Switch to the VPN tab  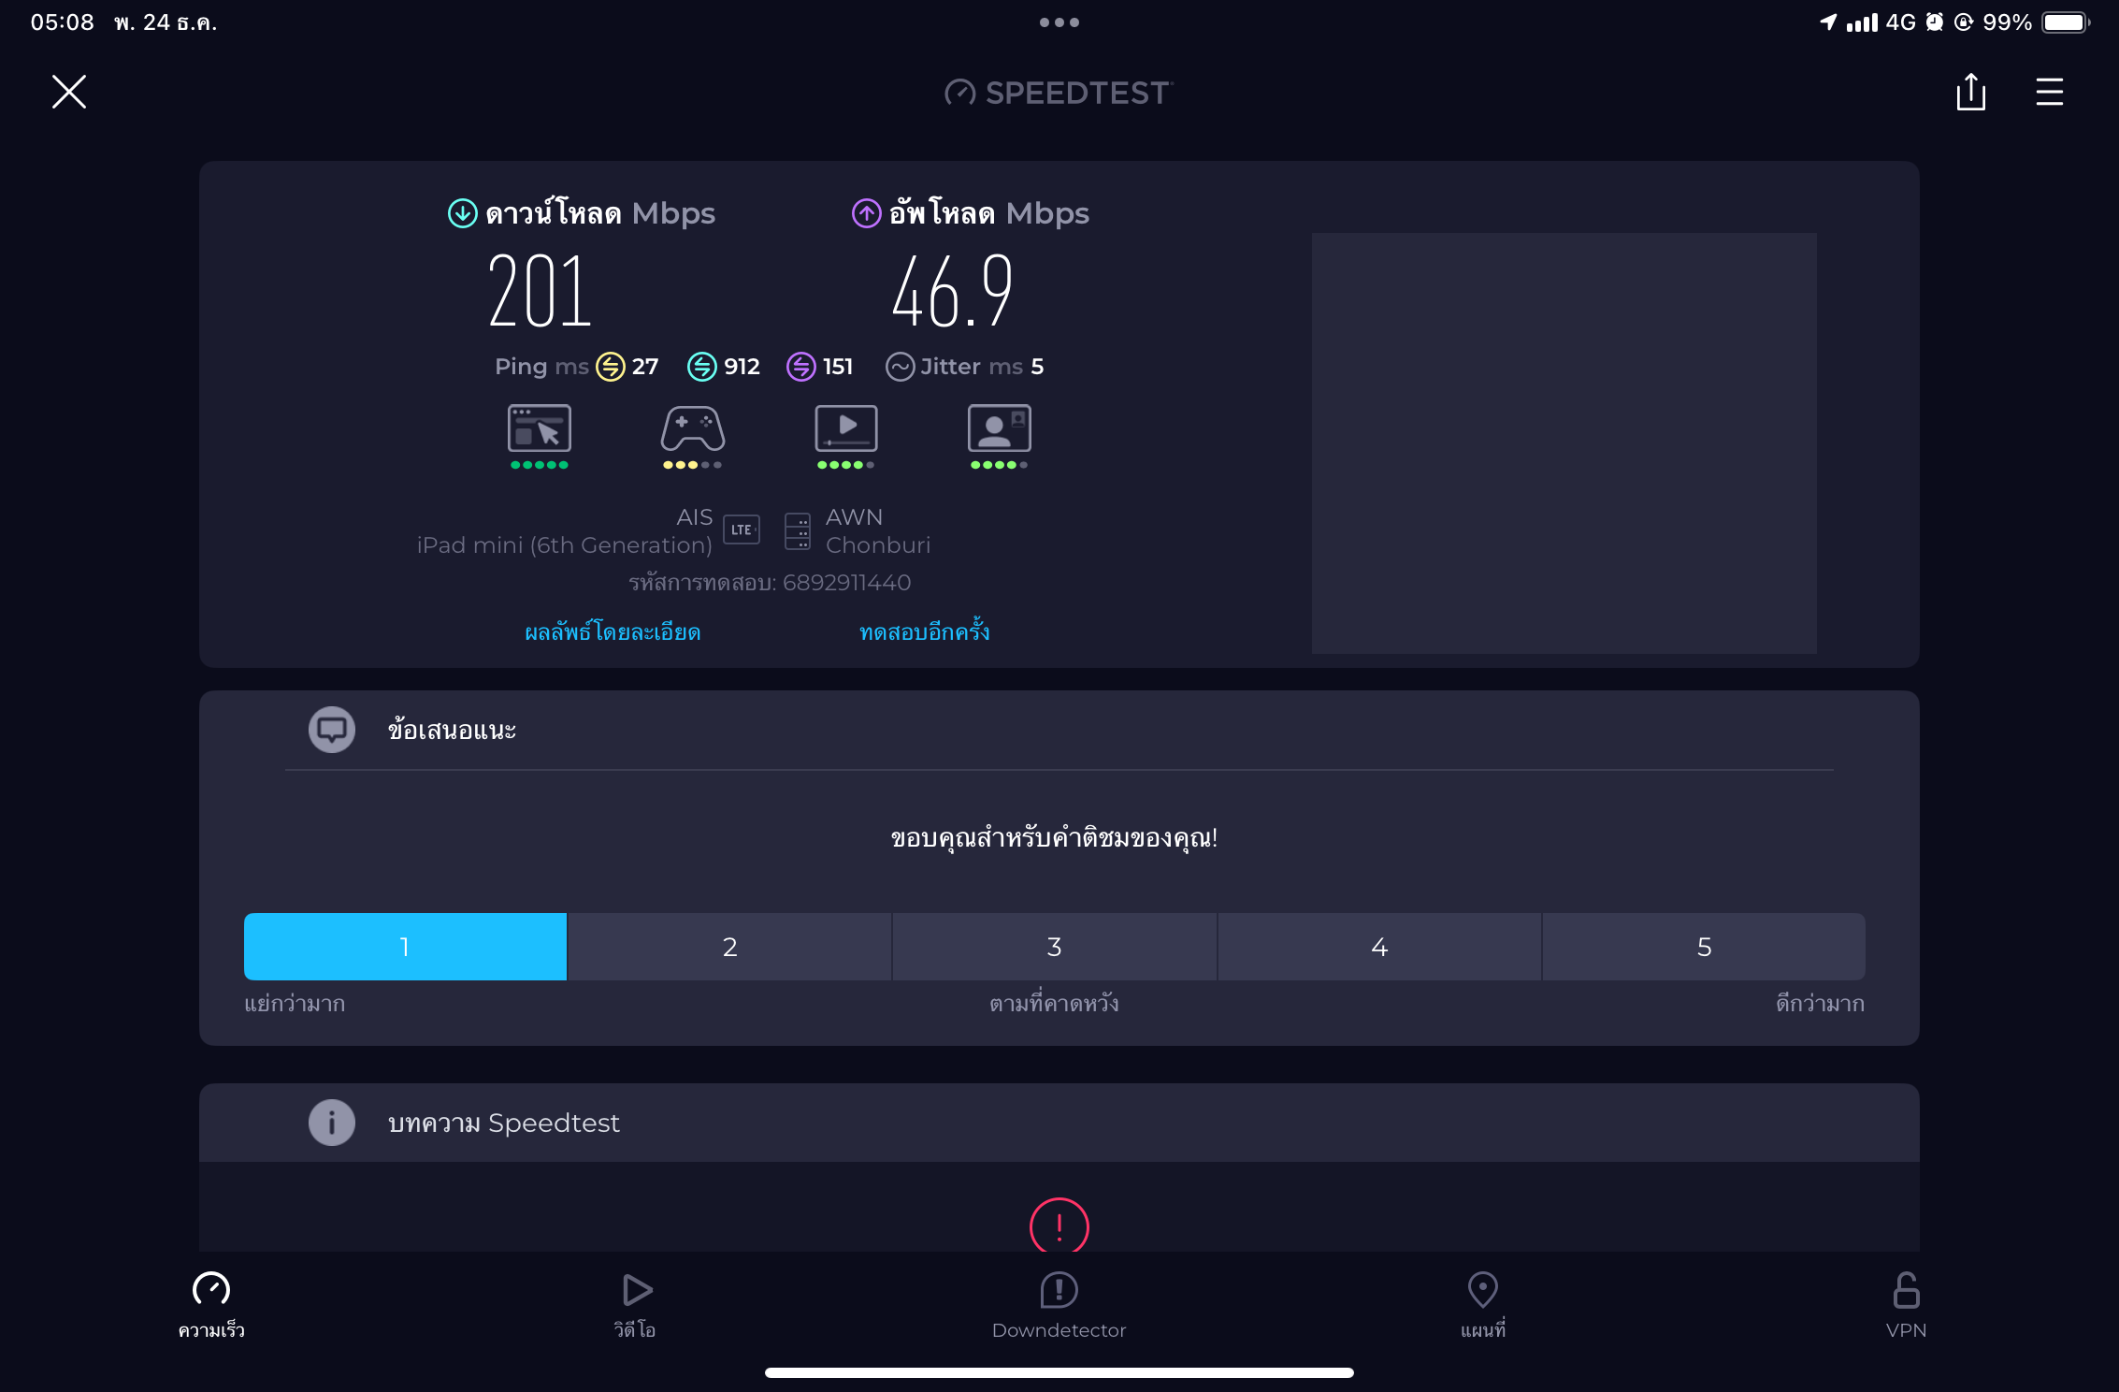point(1906,1304)
